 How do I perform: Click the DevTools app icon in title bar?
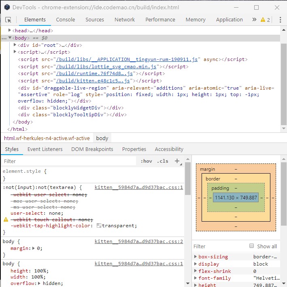point(7,7)
